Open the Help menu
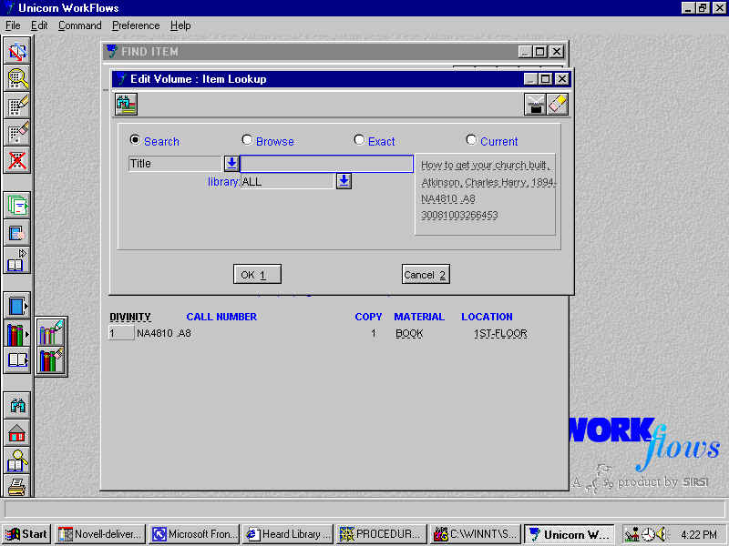 click(x=180, y=25)
